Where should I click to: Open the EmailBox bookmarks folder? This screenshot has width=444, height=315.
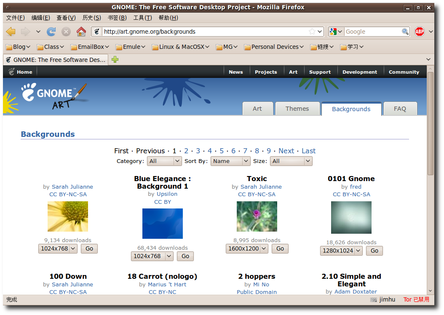click(x=90, y=47)
